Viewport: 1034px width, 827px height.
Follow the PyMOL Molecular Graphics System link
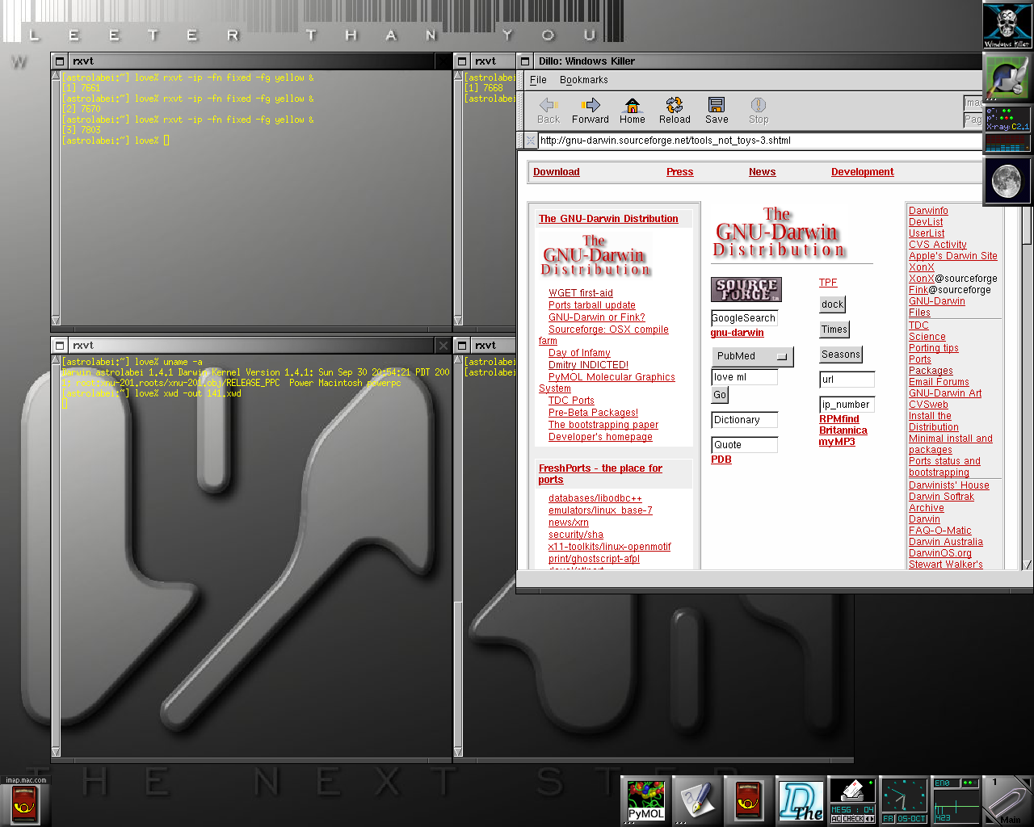click(612, 377)
